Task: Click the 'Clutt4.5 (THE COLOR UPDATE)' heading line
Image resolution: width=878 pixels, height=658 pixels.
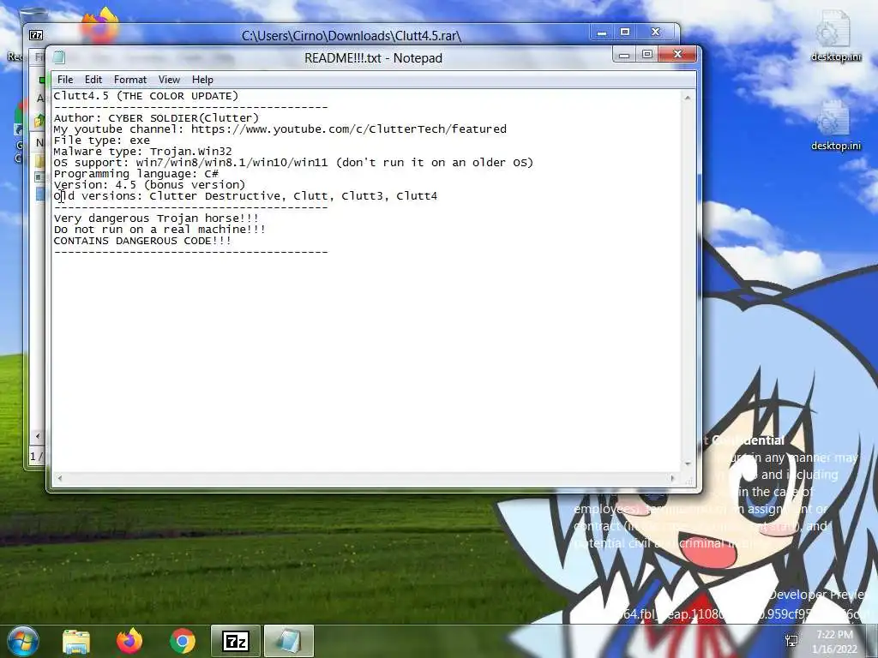Action: (x=146, y=96)
